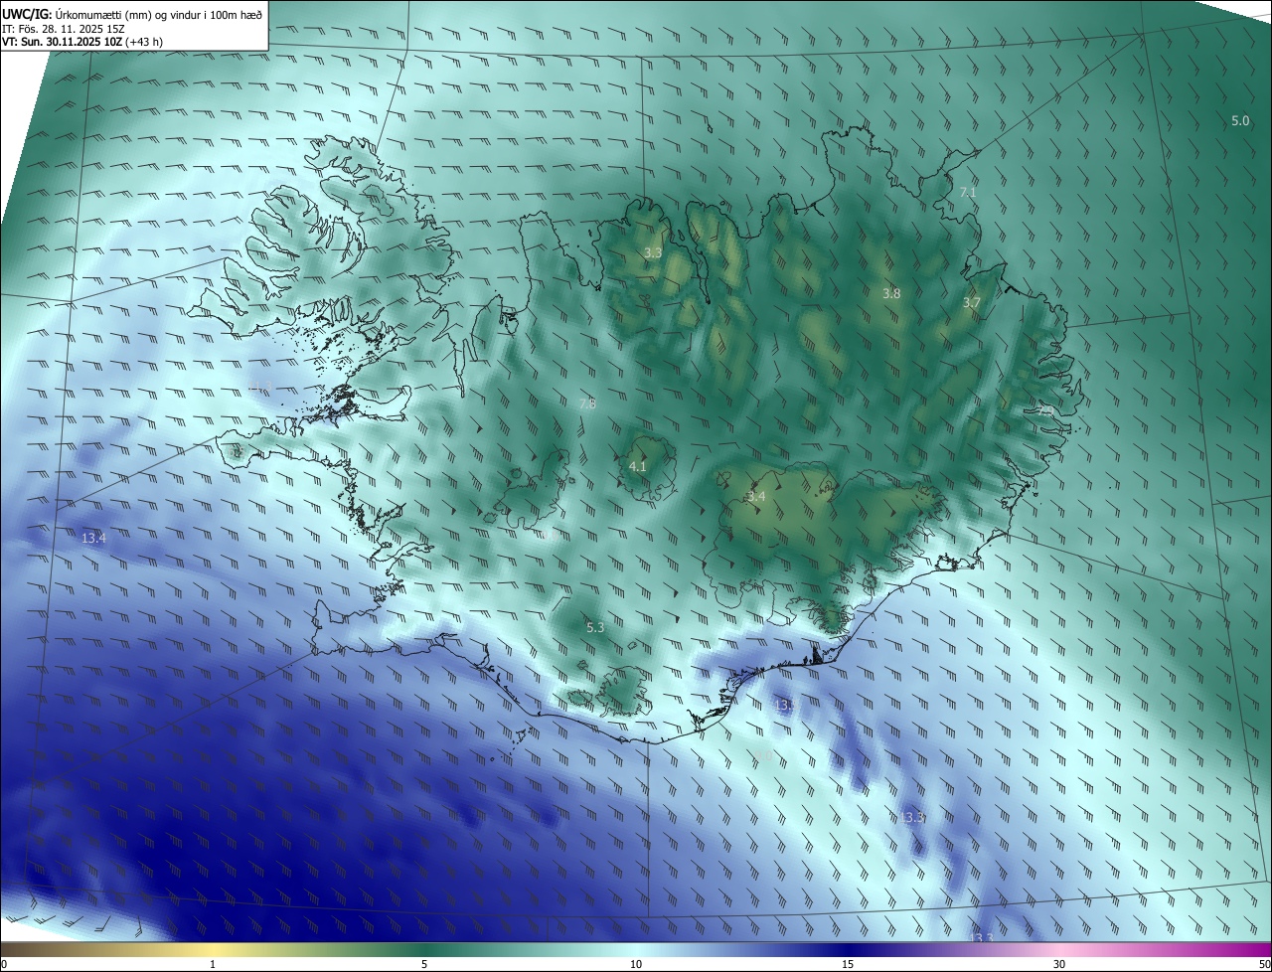The image size is (1272, 972).
Task: Click the 3.7 value on the map
Action: (972, 302)
